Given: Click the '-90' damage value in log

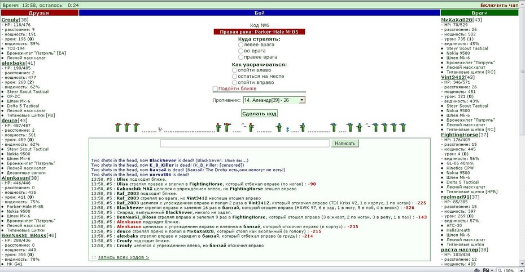Looking at the screenshot, I should (x=312, y=184).
